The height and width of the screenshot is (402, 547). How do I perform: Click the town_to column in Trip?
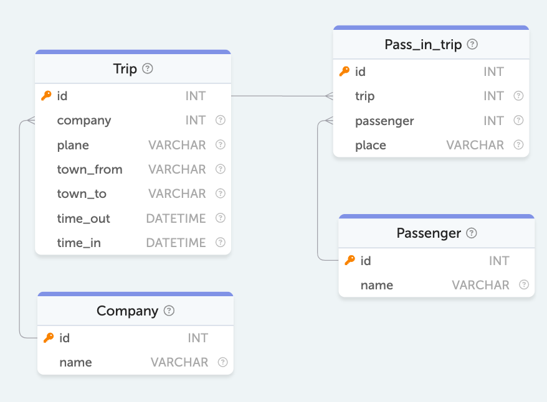click(x=82, y=194)
